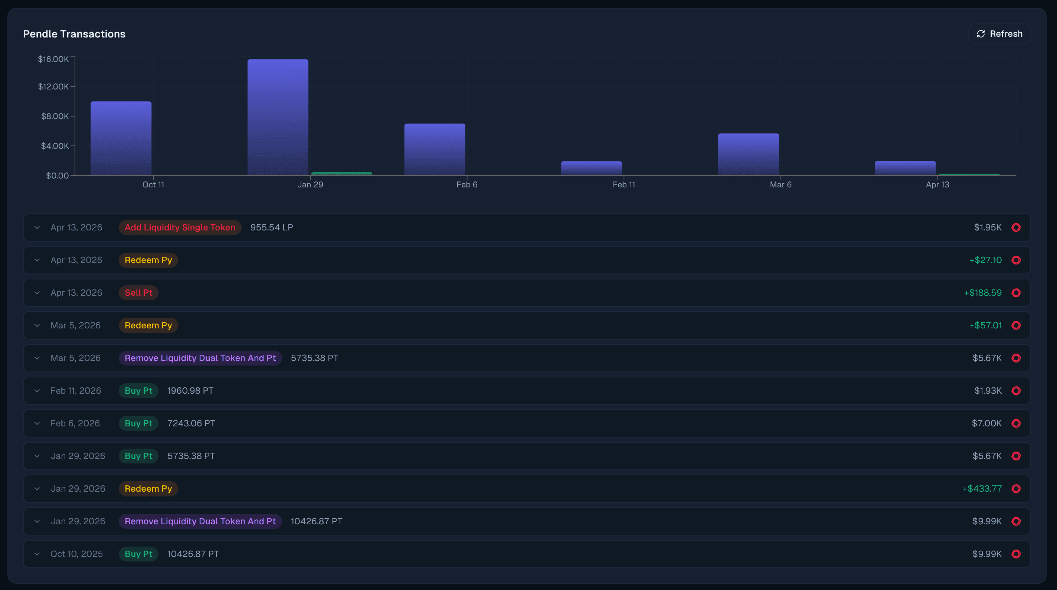
Task: Click the Apr 13 purple chart bar
Action: point(905,168)
